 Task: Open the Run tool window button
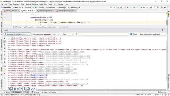click(7, 92)
